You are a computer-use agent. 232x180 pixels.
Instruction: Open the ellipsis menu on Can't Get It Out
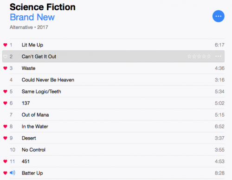point(218,56)
